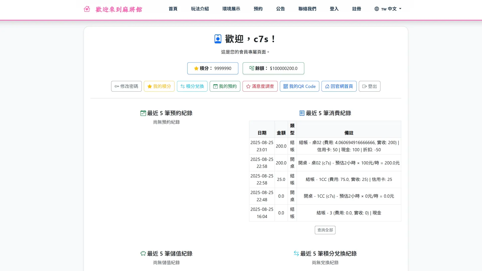Click 尚無兌換紀錄 text
The height and width of the screenshot is (271, 482).
(x=325, y=262)
